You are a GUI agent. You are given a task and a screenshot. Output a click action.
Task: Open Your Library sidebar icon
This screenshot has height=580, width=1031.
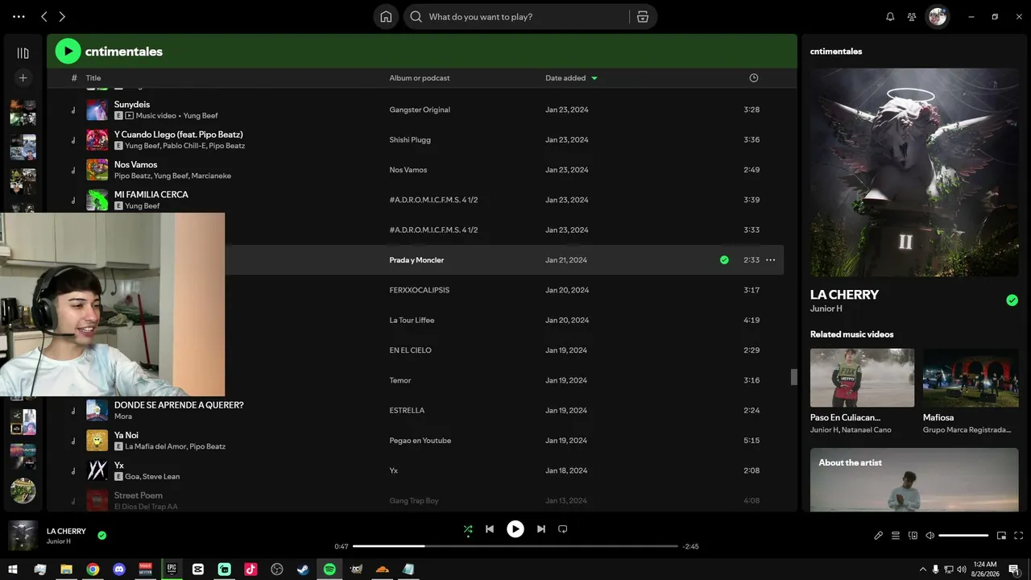23,53
